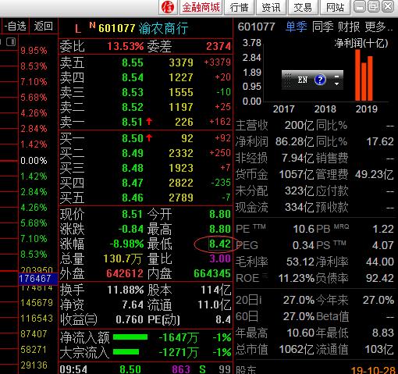Click the 换手 value 11.88%

(x=126, y=290)
